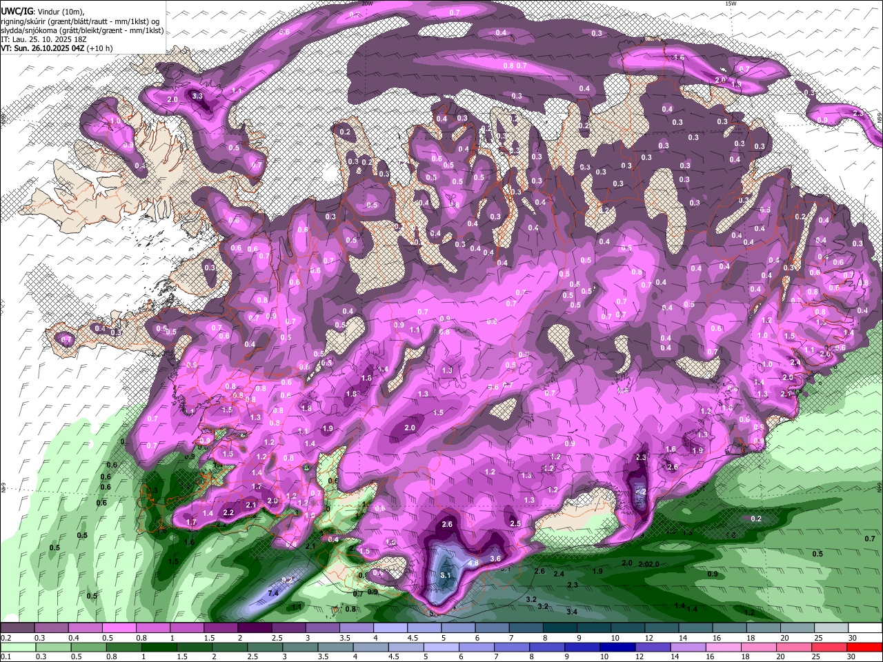The width and height of the screenshot is (883, 662).
Task: Select the first dark mauve 0.2 snow swatch
Action: pyautogui.click(x=17, y=628)
